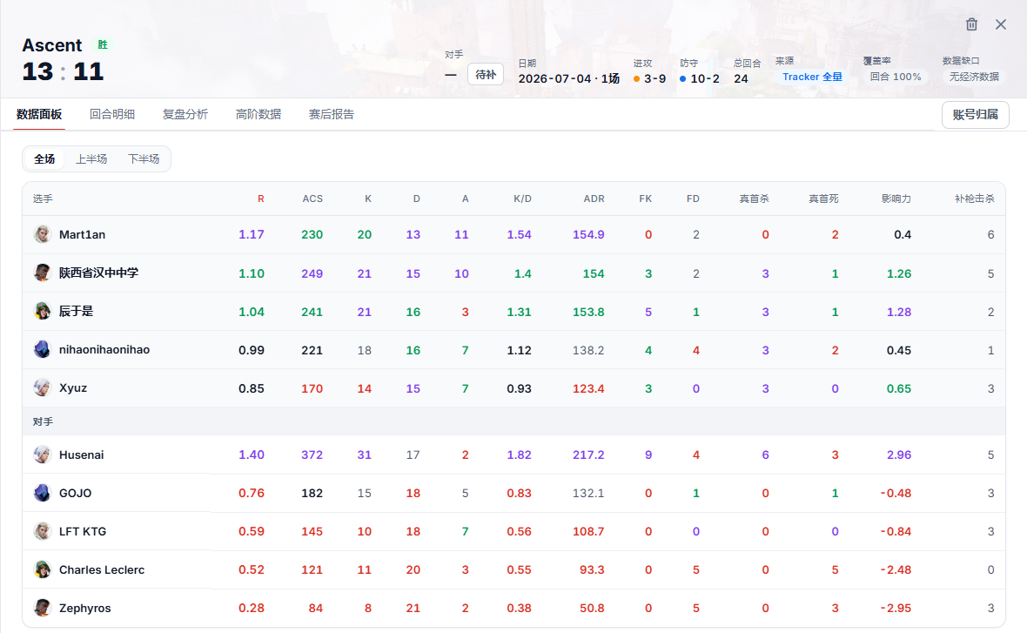The width and height of the screenshot is (1027, 633).
Task: Select nihaonihaonihao's agent avatar icon
Action: (x=43, y=349)
